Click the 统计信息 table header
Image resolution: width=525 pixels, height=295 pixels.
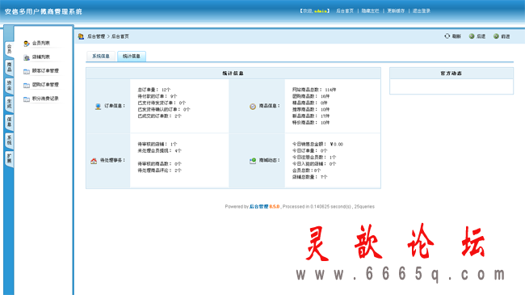click(x=233, y=73)
